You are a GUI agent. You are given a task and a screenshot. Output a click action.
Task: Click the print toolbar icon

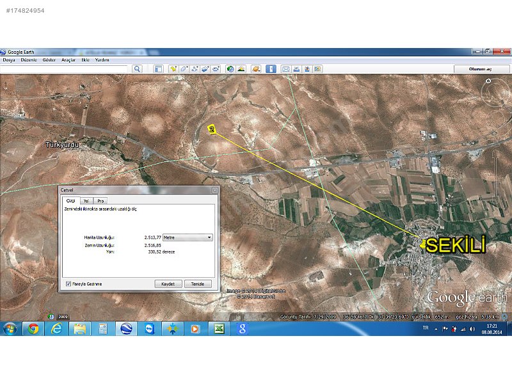point(296,69)
